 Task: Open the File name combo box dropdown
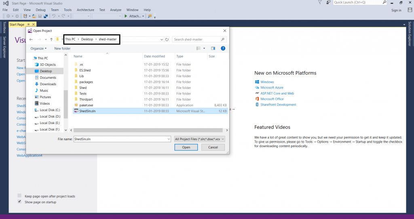click(x=169, y=139)
